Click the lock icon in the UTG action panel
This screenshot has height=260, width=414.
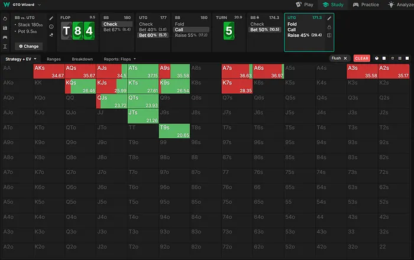[329, 27]
